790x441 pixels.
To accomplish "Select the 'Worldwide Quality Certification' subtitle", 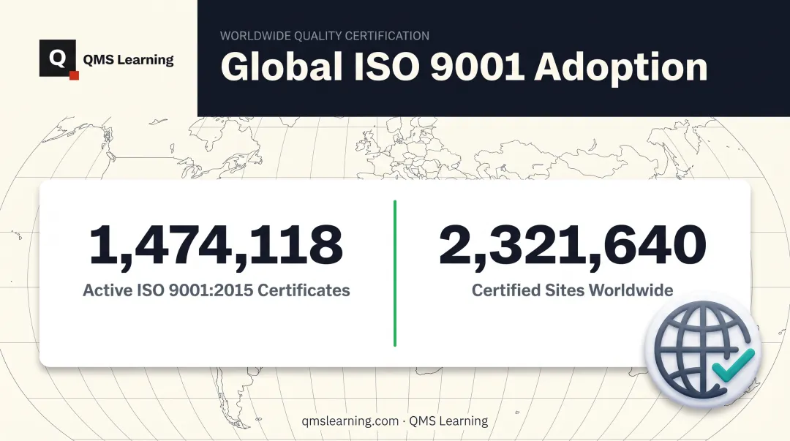I will click(x=325, y=36).
